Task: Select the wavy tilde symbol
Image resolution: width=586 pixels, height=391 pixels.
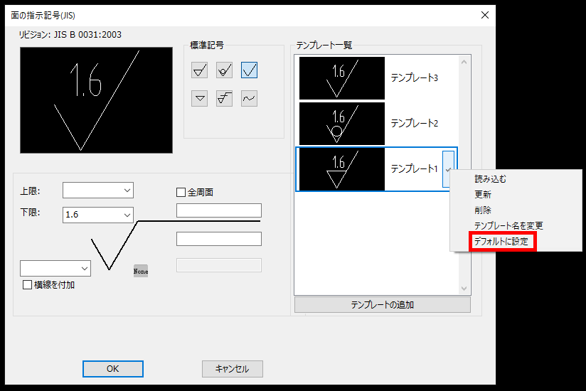Action: [250, 99]
